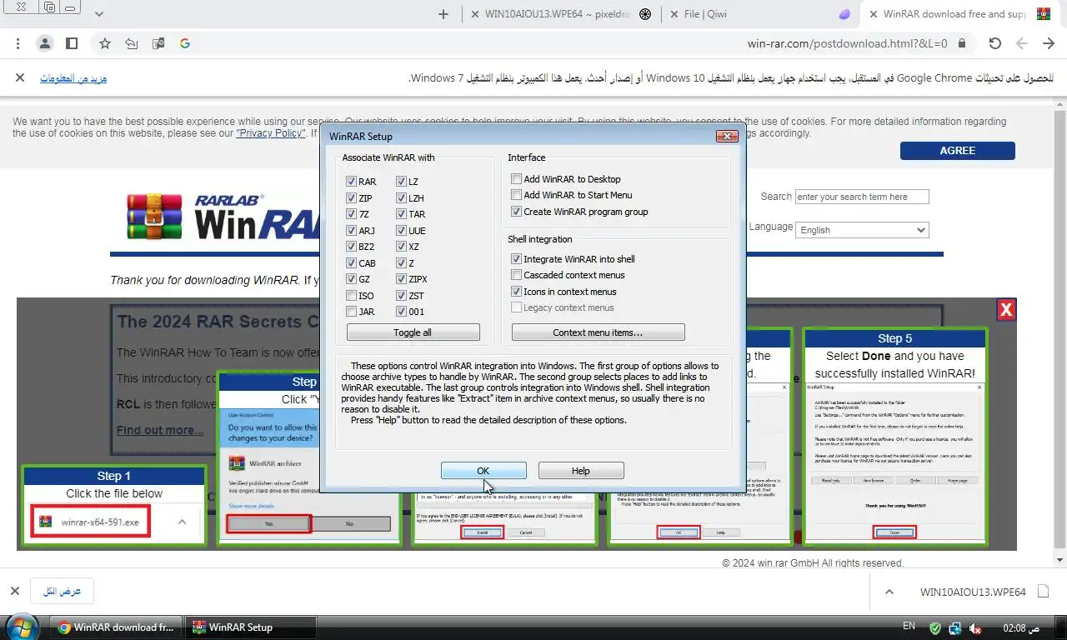Close the WinRAR Setup dialog
Image resolution: width=1067 pixels, height=640 pixels.
coord(727,136)
